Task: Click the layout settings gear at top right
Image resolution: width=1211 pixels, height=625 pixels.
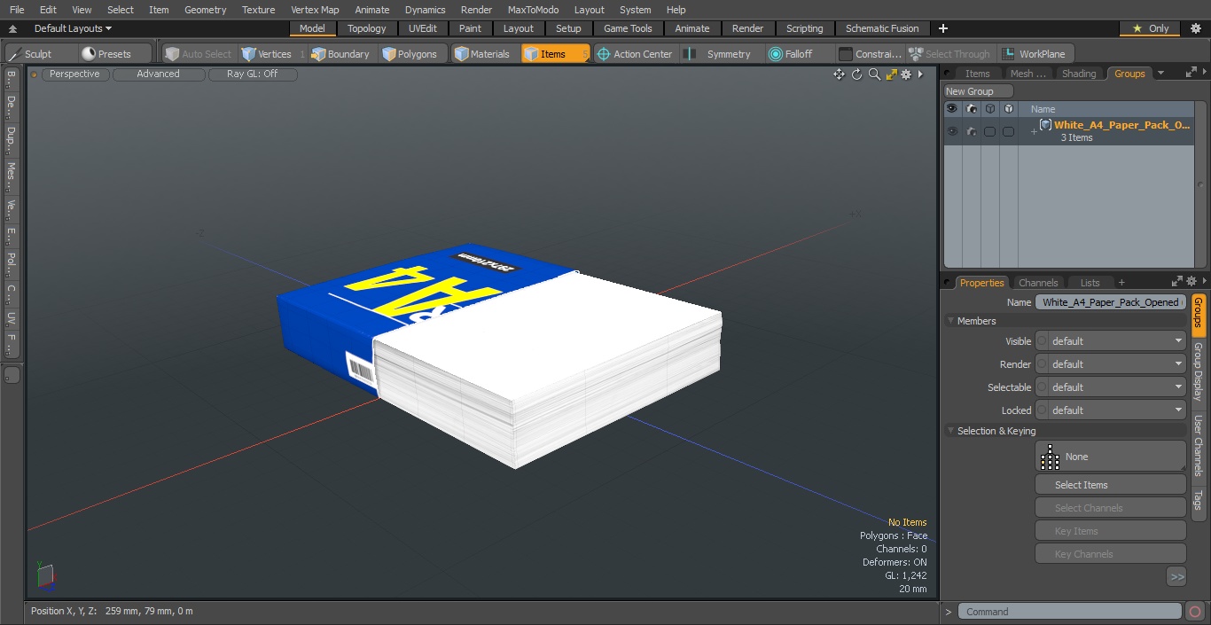Action: pyautogui.click(x=1195, y=28)
